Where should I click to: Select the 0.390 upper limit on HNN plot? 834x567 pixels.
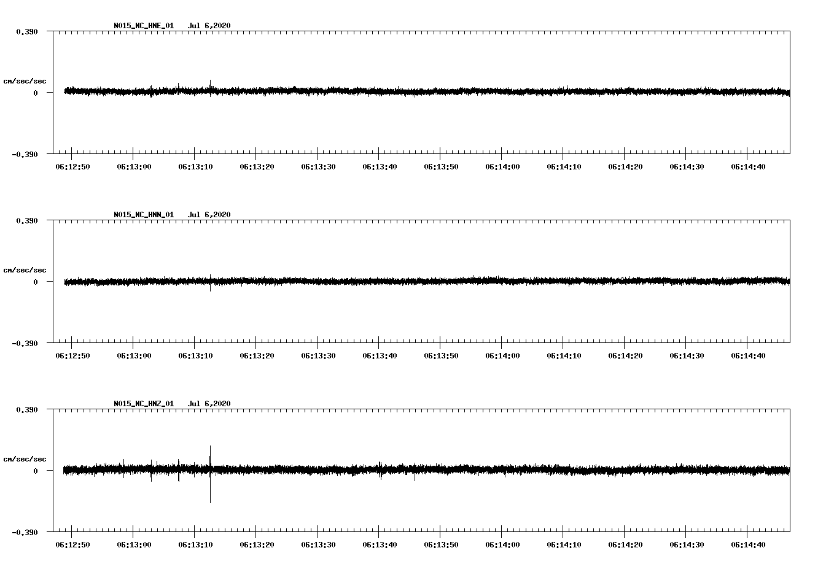click(x=26, y=220)
